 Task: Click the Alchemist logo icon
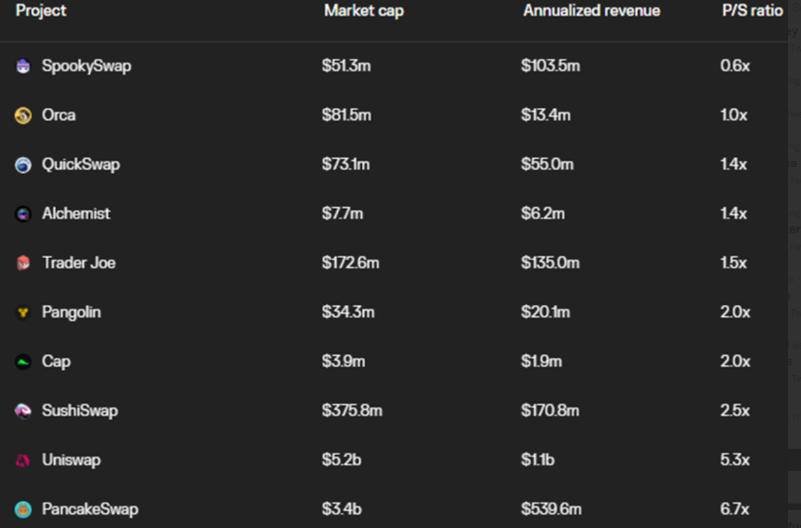coord(23,214)
